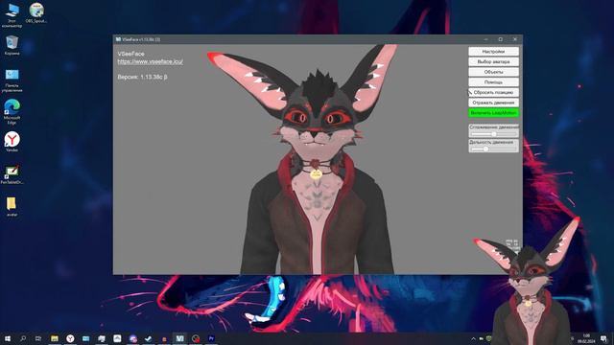This screenshot has width=614, height=345.
Task: Adjust the Сглаживание движений slider
Action: pyautogui.click(x=493, y=134)
